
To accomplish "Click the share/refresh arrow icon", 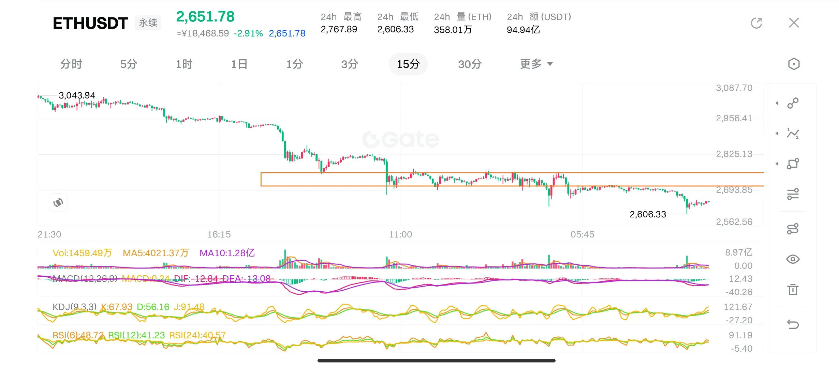I will pyautogui.click(x=756, y=23).
